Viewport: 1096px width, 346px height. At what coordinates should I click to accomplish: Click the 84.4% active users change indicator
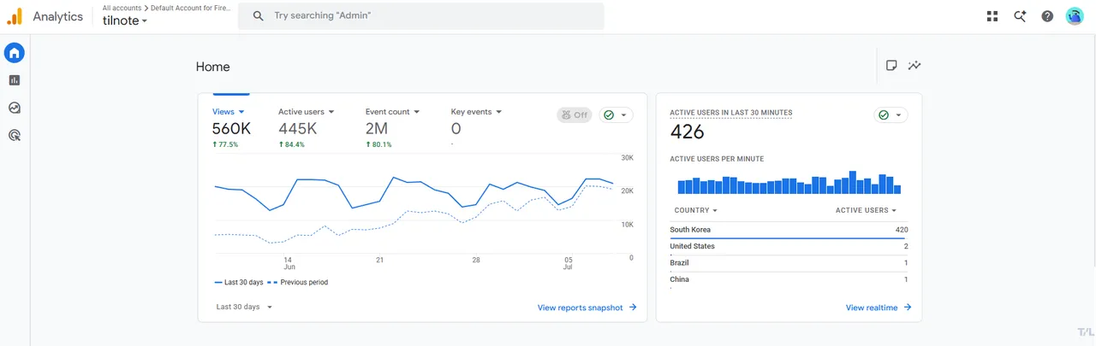[291, 144]
